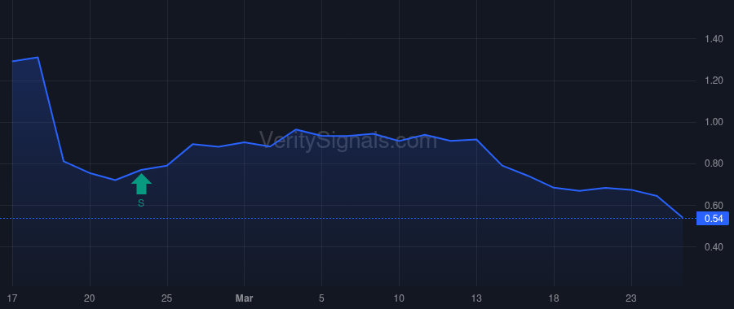Click date label 20 on time axis
Viewport: 734px width, 309px height.
tap(90, 298)
